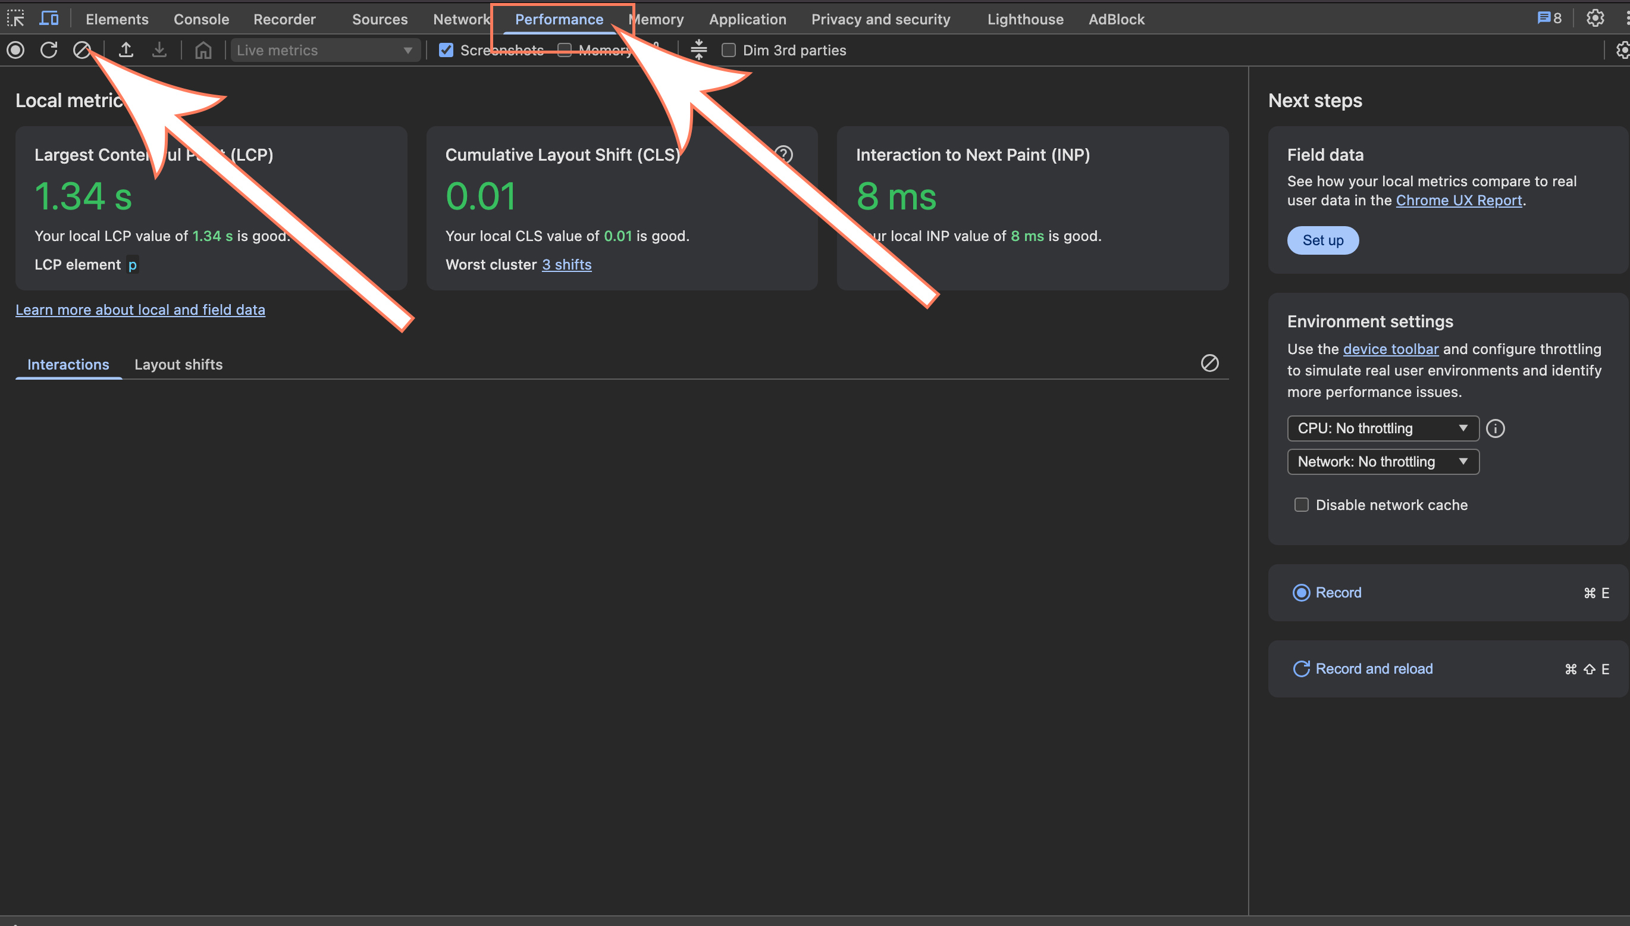Click Record and reload in Next steps
The image size is (1630, 926).
pos(1448,669)
